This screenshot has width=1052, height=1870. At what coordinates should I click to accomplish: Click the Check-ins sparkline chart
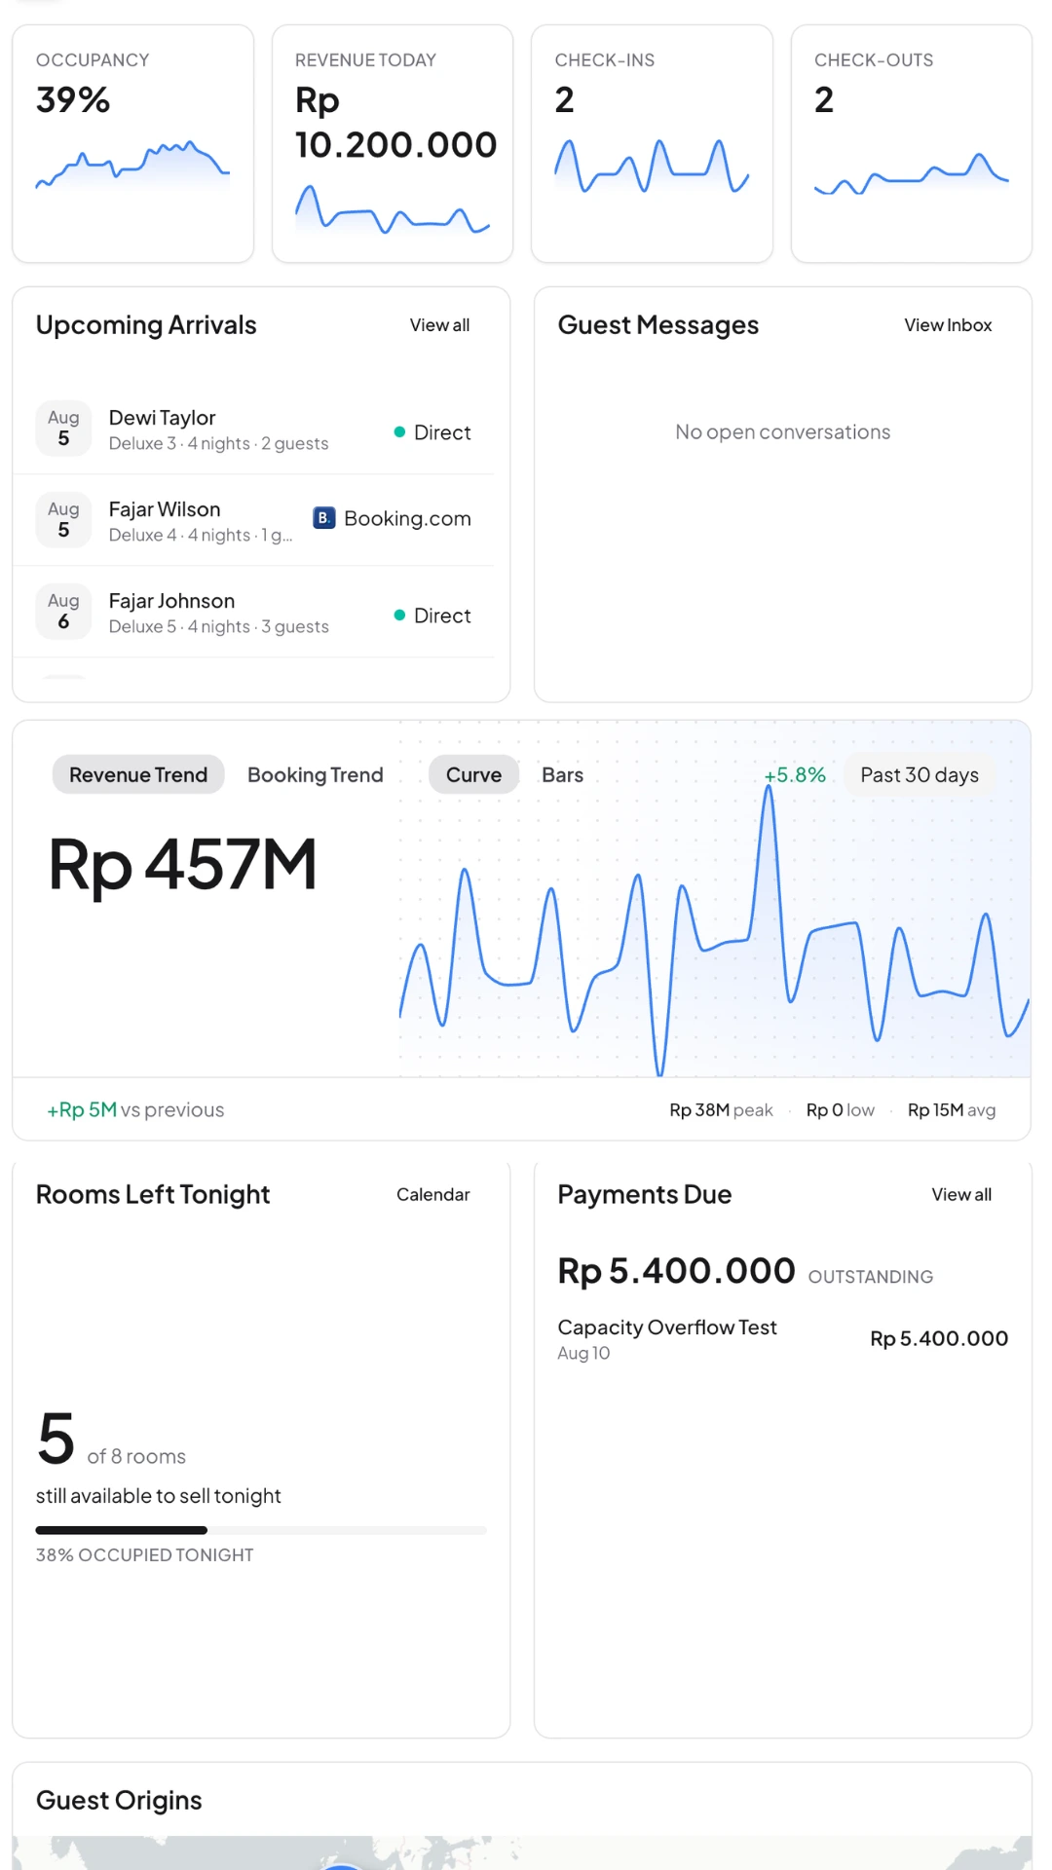pos(652,166)
